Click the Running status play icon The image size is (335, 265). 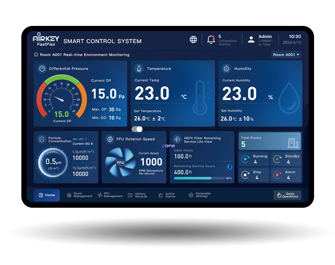[x=245, y=159]
